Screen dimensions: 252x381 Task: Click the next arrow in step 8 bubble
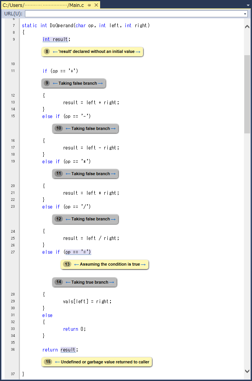(138, 52)
